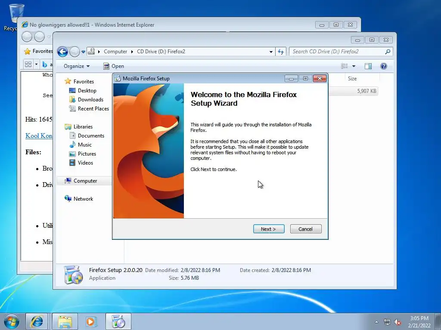Select Computer in navigation pane

point(85,181)
